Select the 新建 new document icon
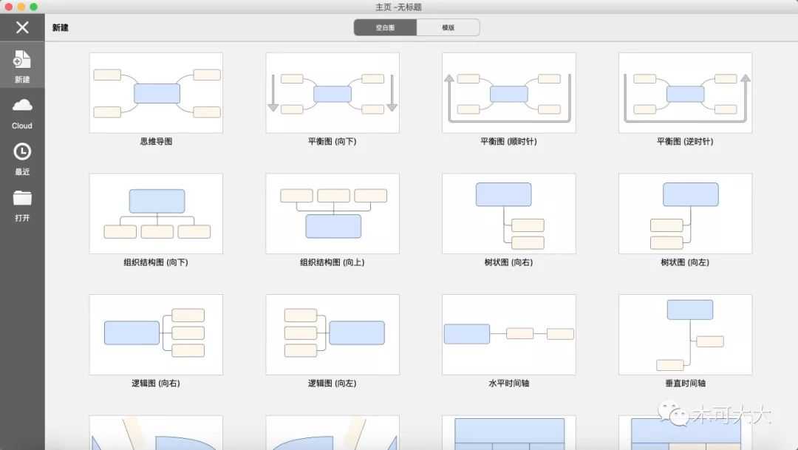The height and width of the screenshot is (450, 798). 22,61
